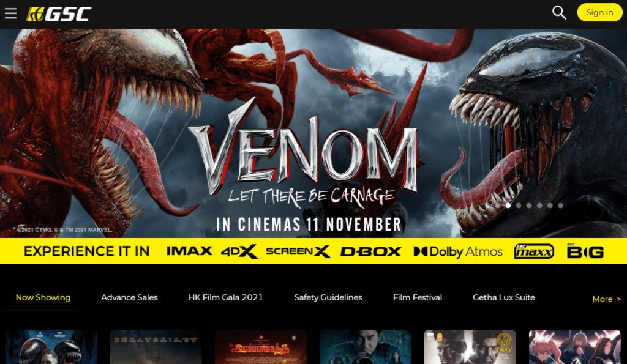Switch to the Advance Sales tab
The image size is (627, 364).
click(130, 297)
